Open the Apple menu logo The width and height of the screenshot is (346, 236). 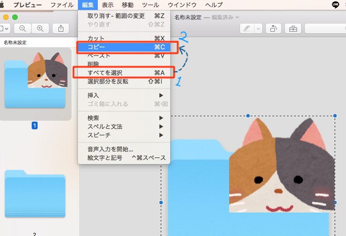point(2,5)
